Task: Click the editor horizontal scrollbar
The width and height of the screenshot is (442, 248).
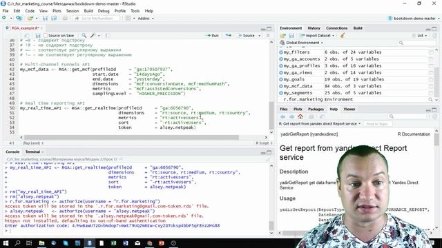Action: click(x=131, y=137)
